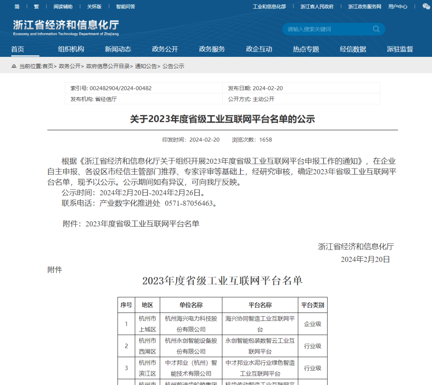Expand the 政务公开 navigation menu
Screen dimensions: 432x385
click(165, 49)
